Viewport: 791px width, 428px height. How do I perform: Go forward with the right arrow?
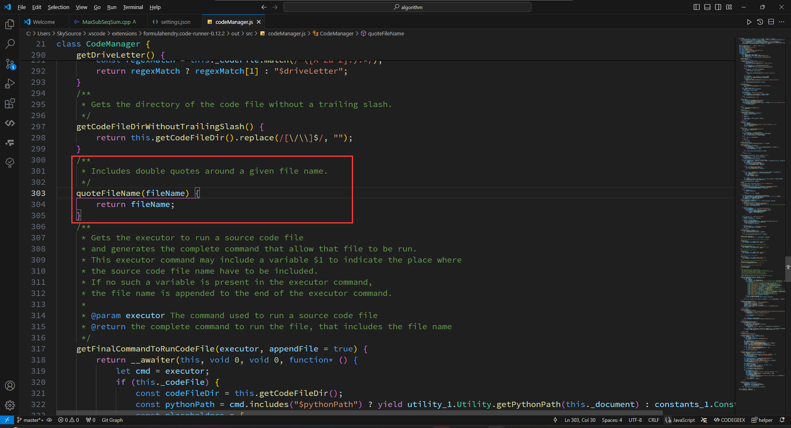pyautogui.click(x=275, y=7)
